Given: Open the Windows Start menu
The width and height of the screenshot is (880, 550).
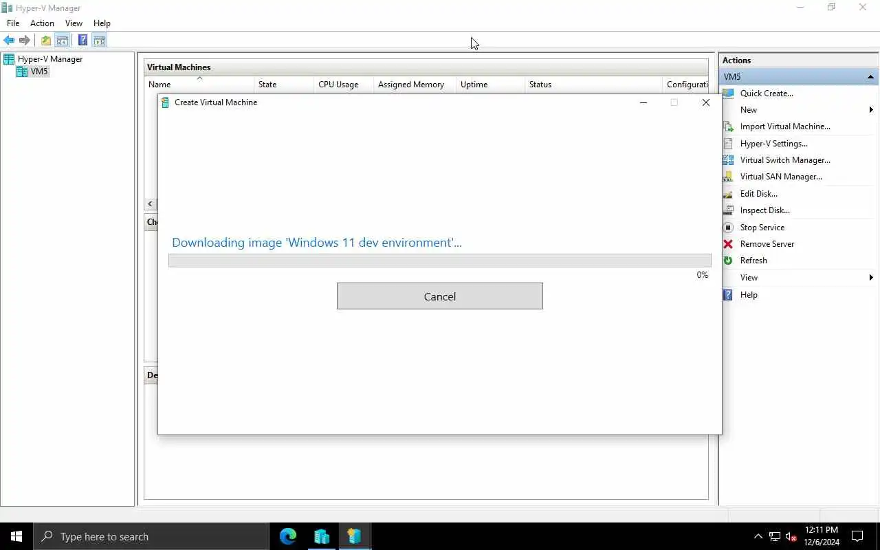Looking at the screenshot, I should [x=16, y=536].
